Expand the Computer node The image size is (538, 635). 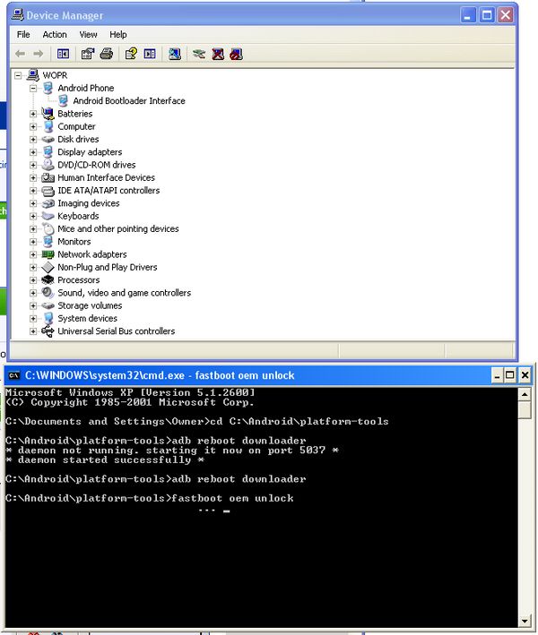point(33,126)
